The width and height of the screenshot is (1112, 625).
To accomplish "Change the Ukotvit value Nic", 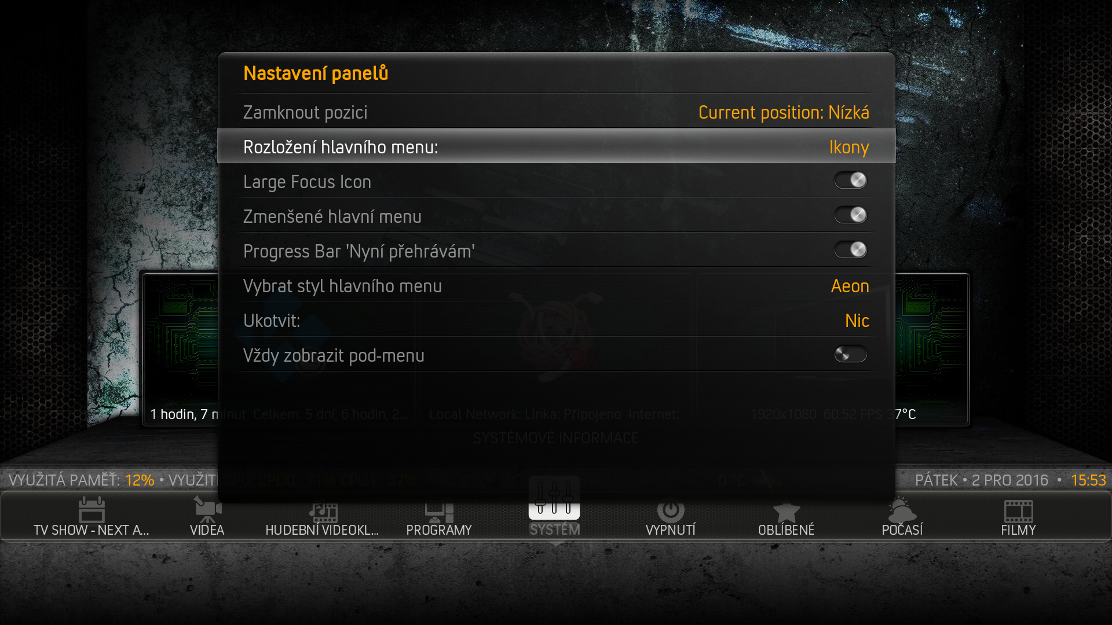I will tap(857, 321).
